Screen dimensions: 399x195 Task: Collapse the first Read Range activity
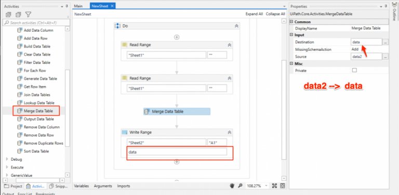(x=229, y=45)
